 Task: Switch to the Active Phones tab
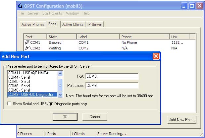pyautogui.click(x=33, y=25)
